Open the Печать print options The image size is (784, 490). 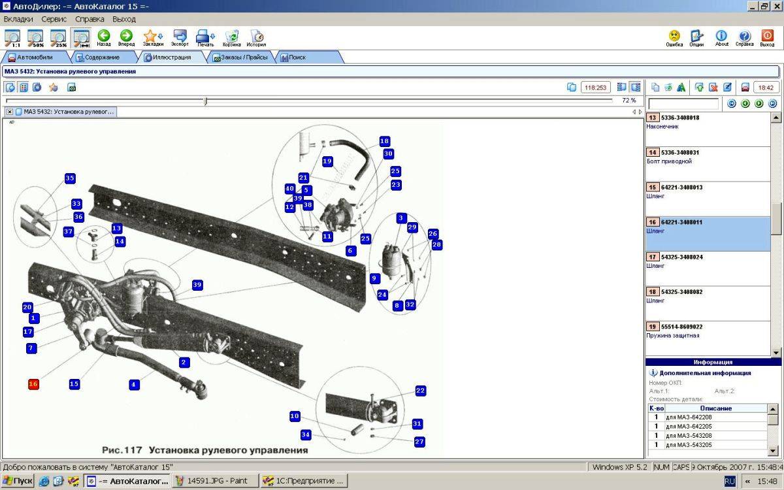[206, 39]
